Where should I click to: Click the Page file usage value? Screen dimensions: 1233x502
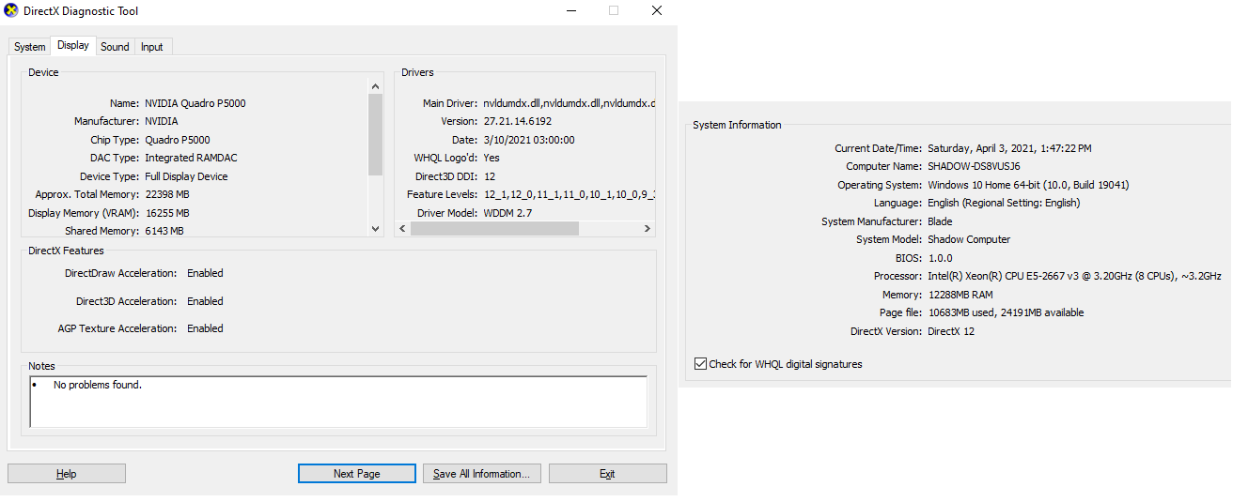[x=1006, y=312]
